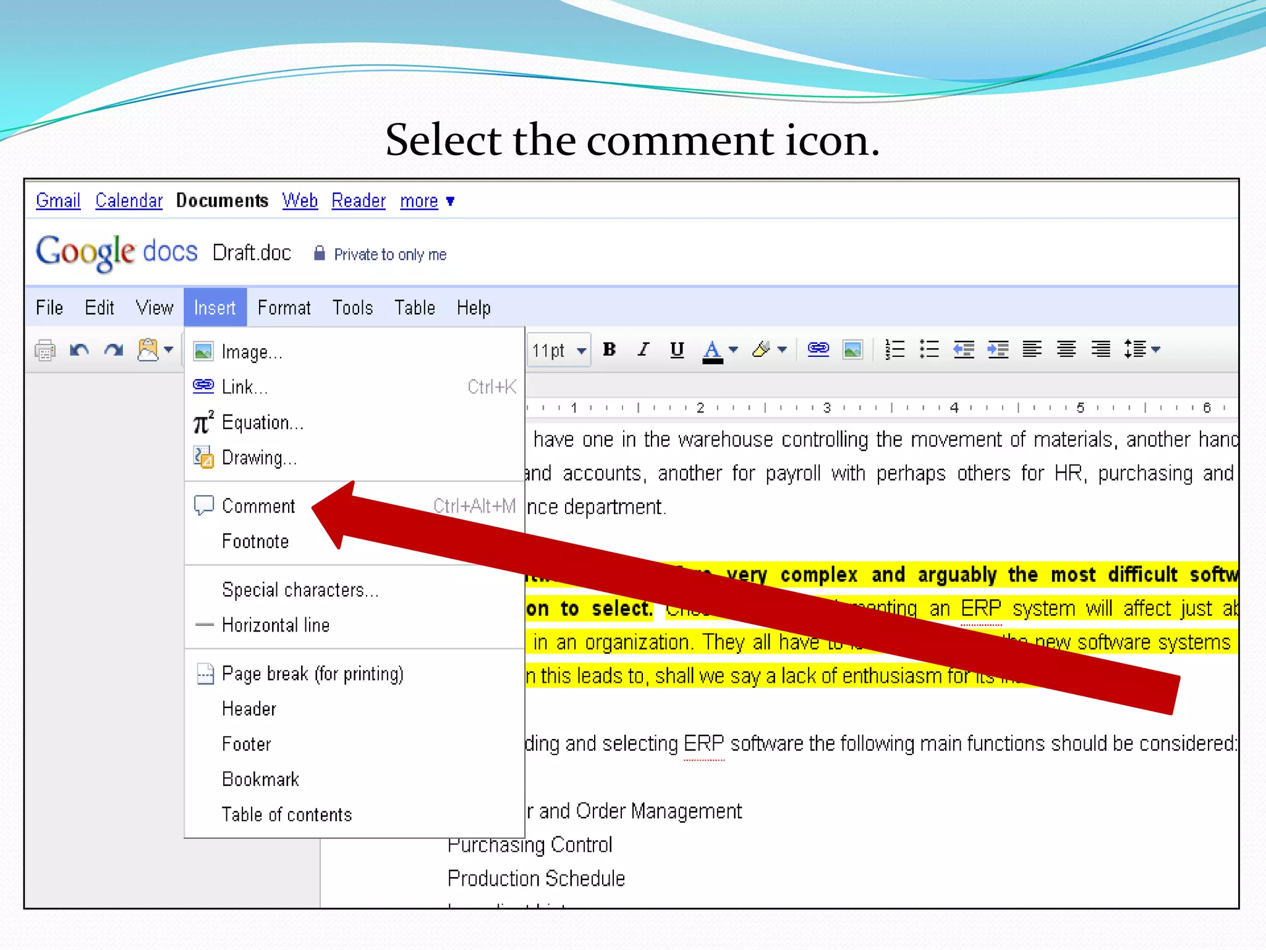Screen dimensions: 1266x950
Task: Open the Format menu
Action: (x=284, y=307)
